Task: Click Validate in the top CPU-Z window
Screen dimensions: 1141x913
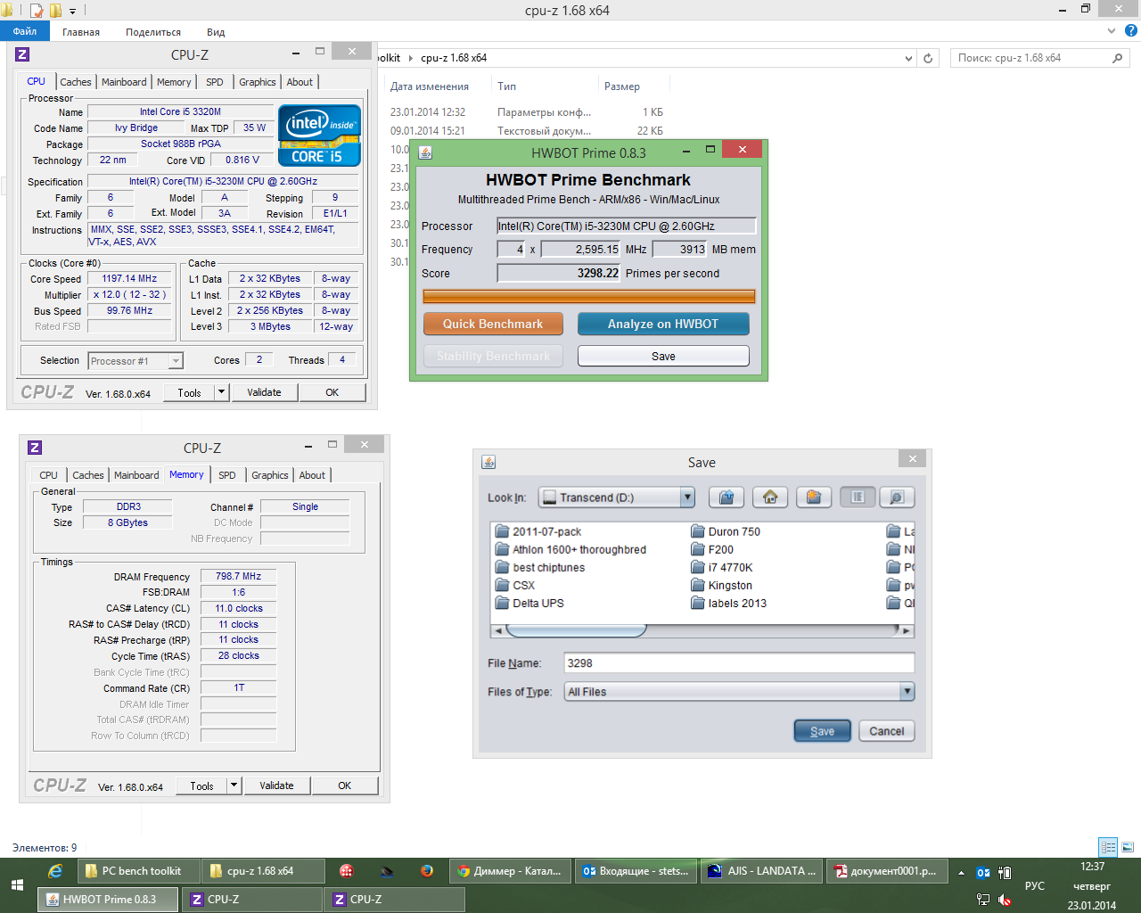Action: coord(264,392)
